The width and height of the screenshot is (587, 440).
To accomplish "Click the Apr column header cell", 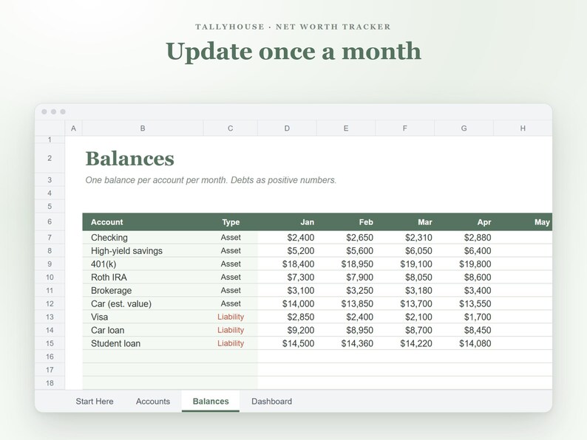I will pos(464,222).
